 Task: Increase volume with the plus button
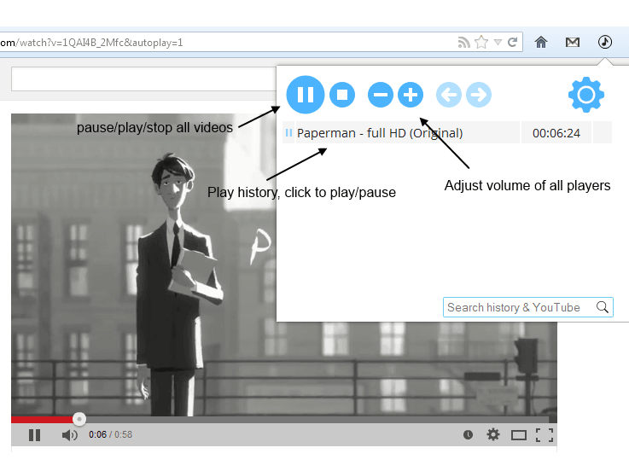pos(411,95)
